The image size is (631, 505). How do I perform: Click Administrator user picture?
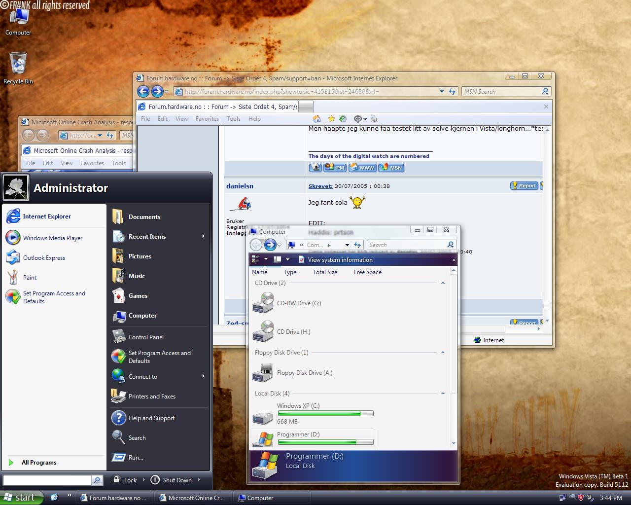(x=16, y=187)
